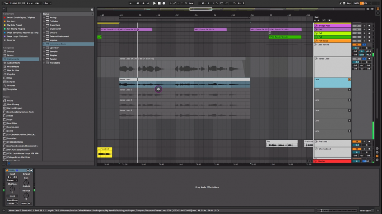Open the Current Project place
382x214 pixels.
click(x=15, y=108)
